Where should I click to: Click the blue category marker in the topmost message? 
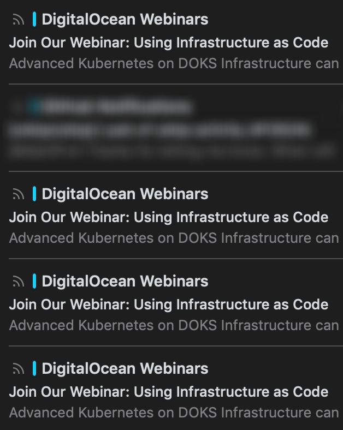[x=34, y=19]
